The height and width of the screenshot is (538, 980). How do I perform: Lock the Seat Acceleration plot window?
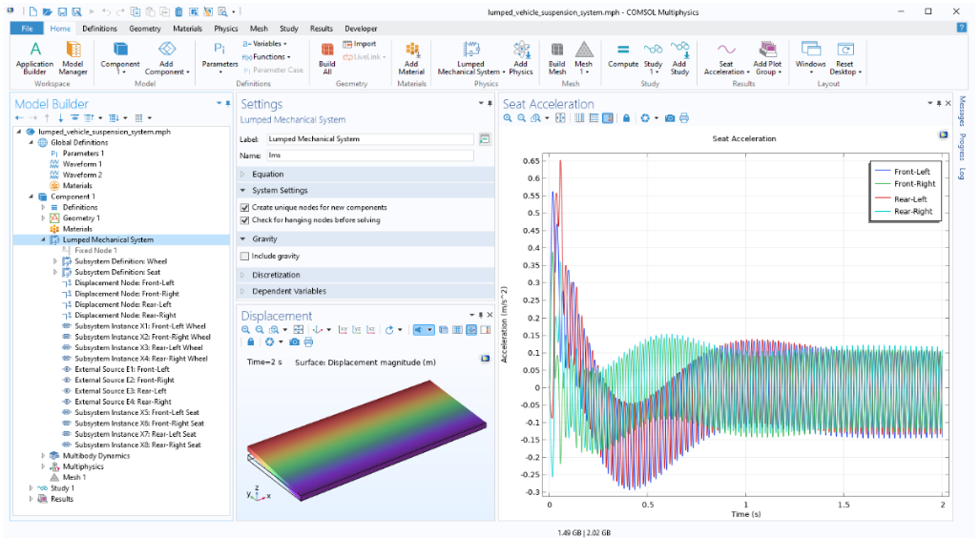[626, 118]
